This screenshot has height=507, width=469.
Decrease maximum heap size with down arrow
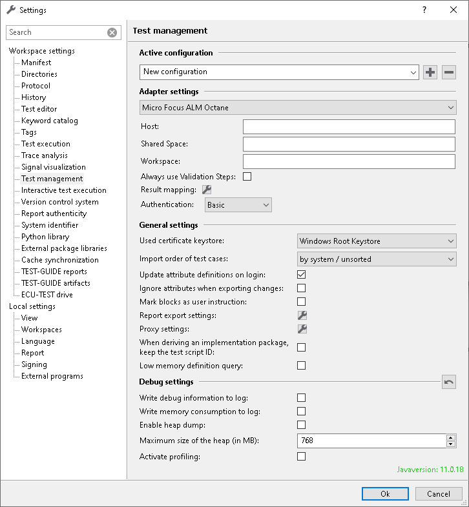[x=450, y=444]
